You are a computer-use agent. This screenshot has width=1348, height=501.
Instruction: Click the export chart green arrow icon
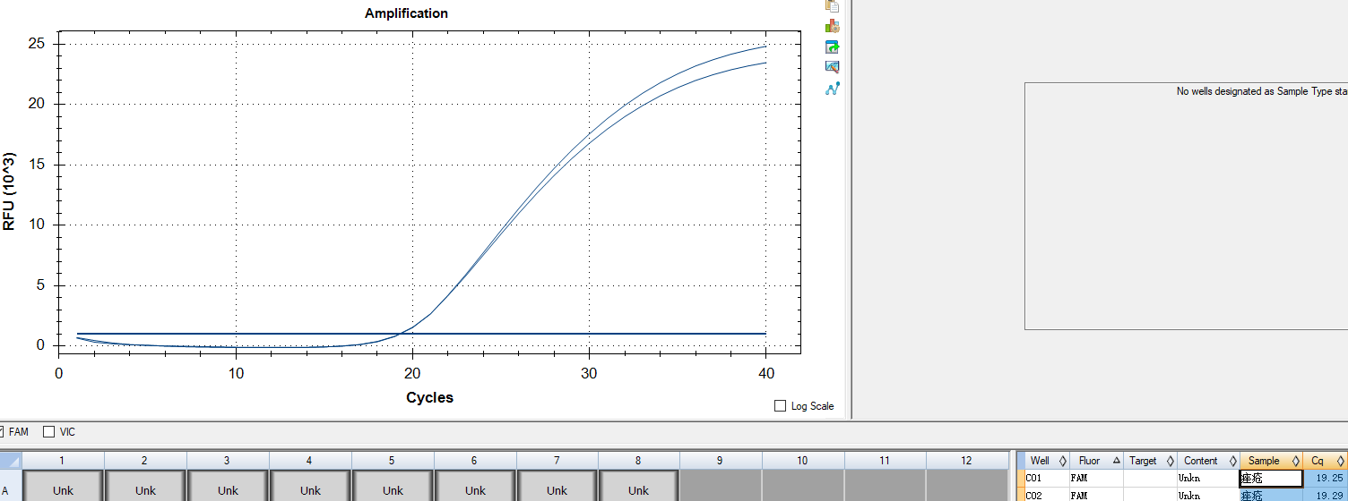click(833, 47)
